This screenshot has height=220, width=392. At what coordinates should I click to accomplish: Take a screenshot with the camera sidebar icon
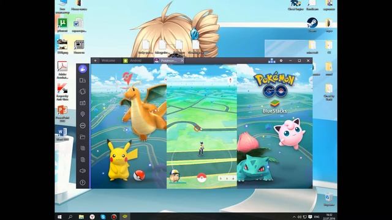click(83, 103)
